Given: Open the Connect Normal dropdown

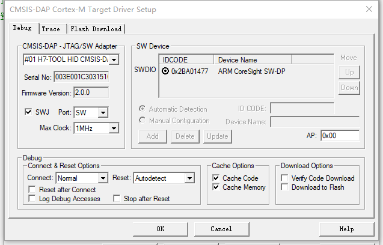Looking at the screenshot, I should coord(103,178).
